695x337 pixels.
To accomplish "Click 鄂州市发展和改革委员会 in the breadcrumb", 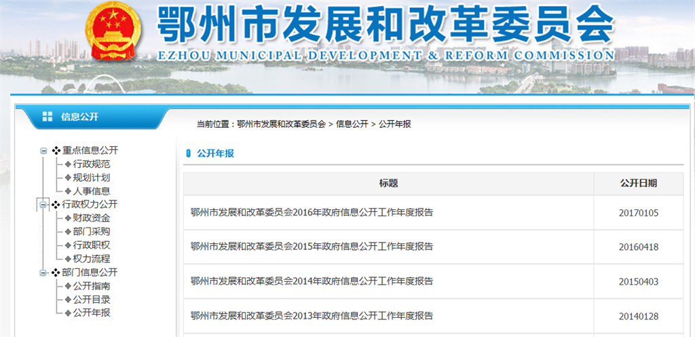I will 281,124.
